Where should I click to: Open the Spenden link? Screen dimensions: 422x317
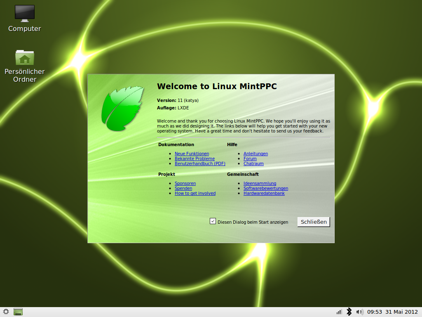click(183, 188)
